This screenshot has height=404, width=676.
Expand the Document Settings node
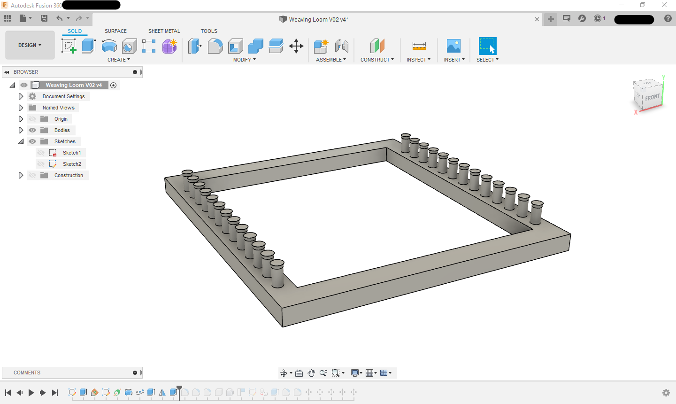click(x=21, y=96)
